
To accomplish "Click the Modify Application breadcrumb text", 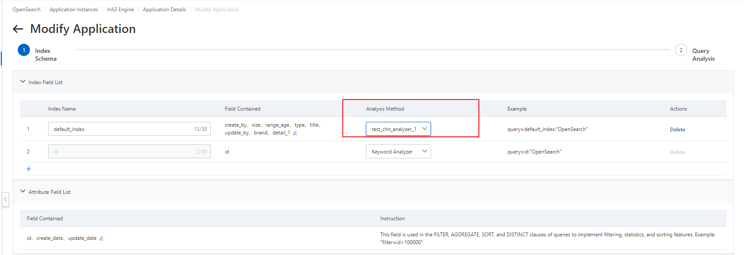I will (217, 10).
